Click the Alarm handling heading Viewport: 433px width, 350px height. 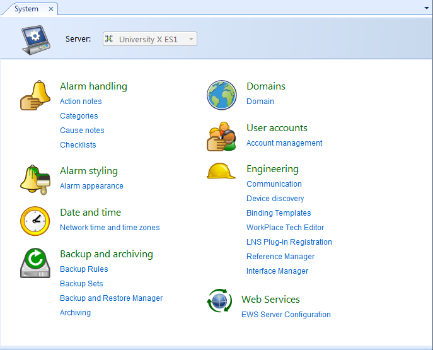94,86
